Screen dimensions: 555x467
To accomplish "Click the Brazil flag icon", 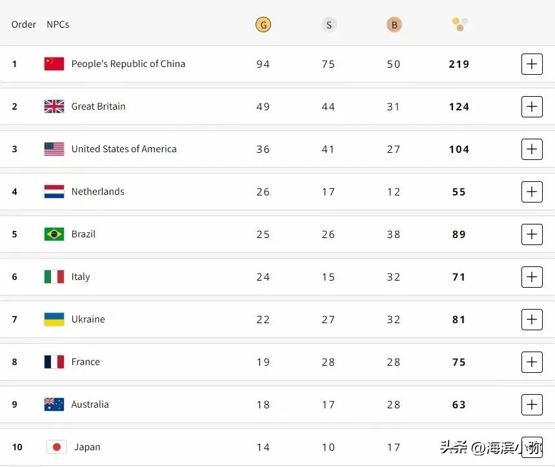I will 54,234.
